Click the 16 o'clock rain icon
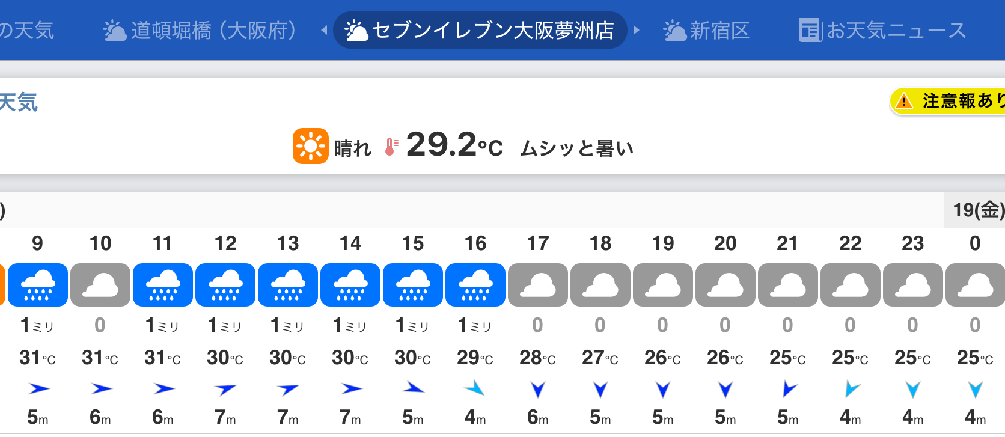This screenshot has height=437, width=1005. pos(475,285)
